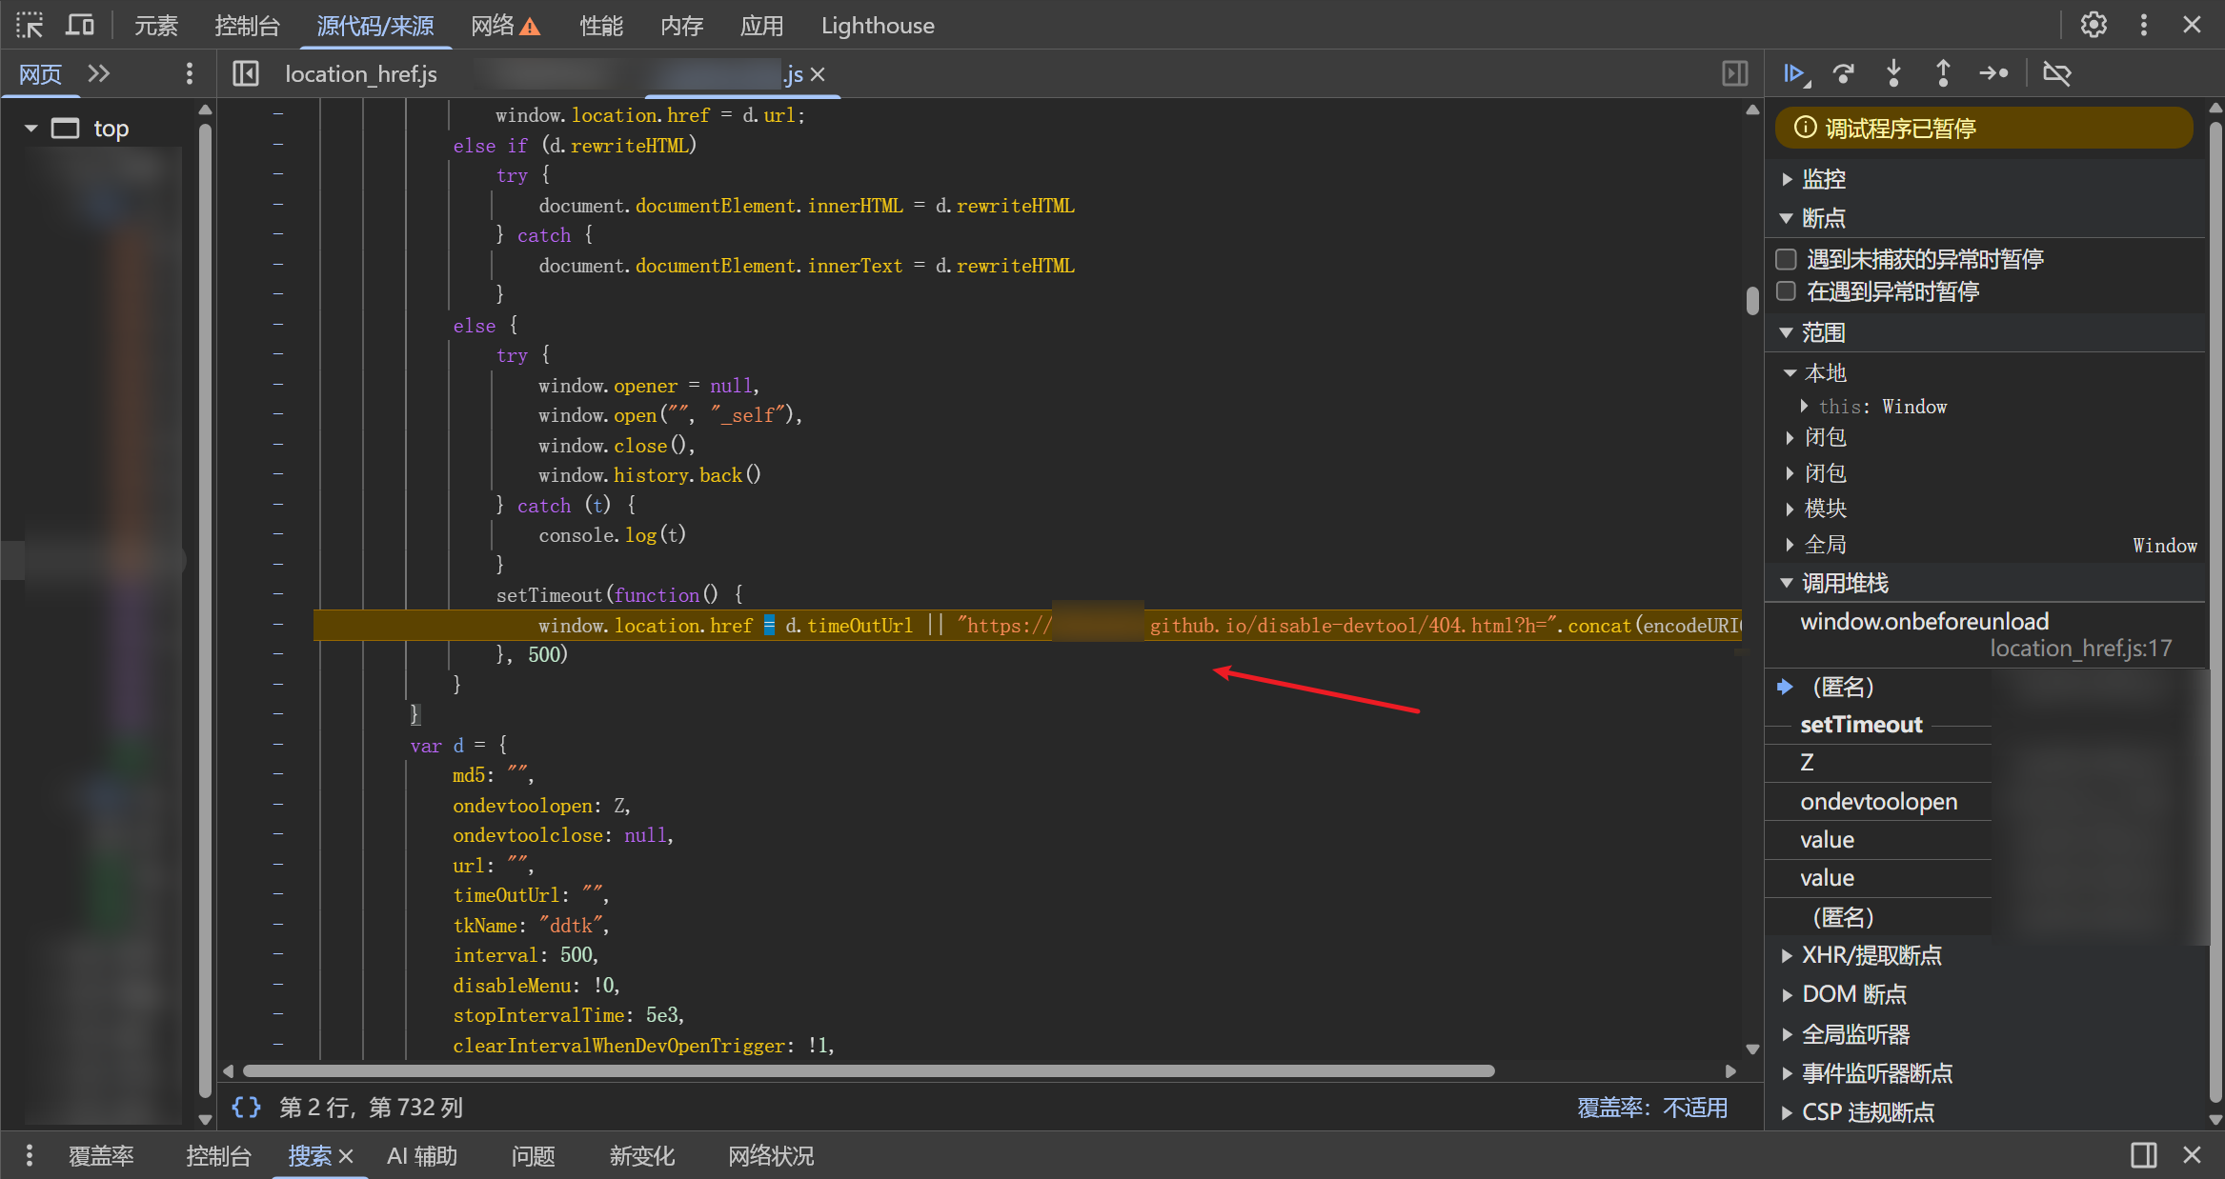Show more navigator tabs chevron
Screen dimensions: 2225x1179
[x=99, y=73]
